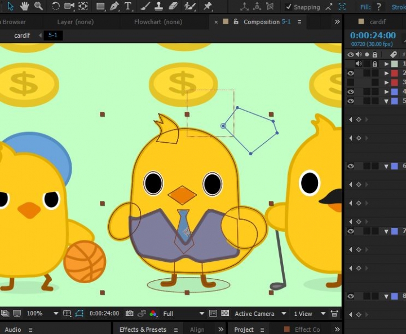Viewport: 406px width, 334px height.
Task: Take a snapshot with the camera icon
Action: pos(130,314)
